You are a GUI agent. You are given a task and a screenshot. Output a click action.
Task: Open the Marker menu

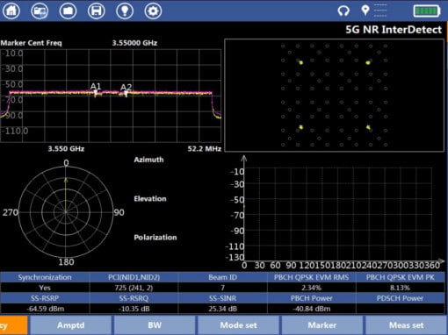[322, 325]
